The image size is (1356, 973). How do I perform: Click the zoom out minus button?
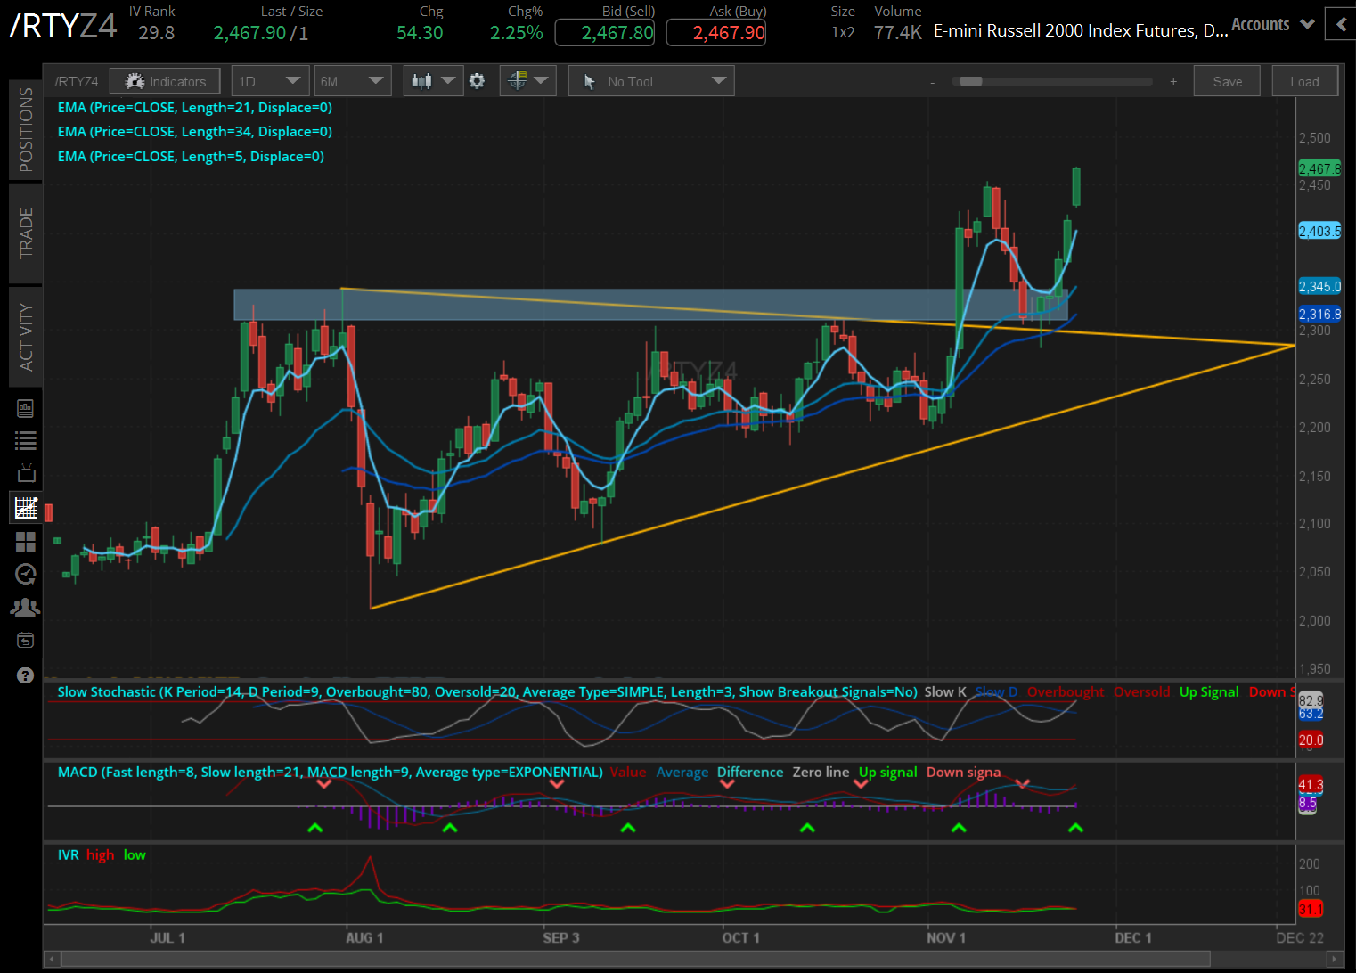coord(933,82)
